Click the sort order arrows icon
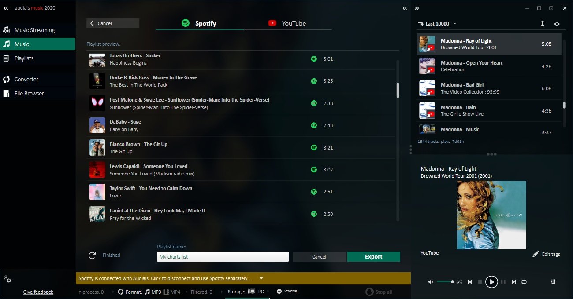The width and height of the screenshot is (573, 299). [x=543, y=24]
